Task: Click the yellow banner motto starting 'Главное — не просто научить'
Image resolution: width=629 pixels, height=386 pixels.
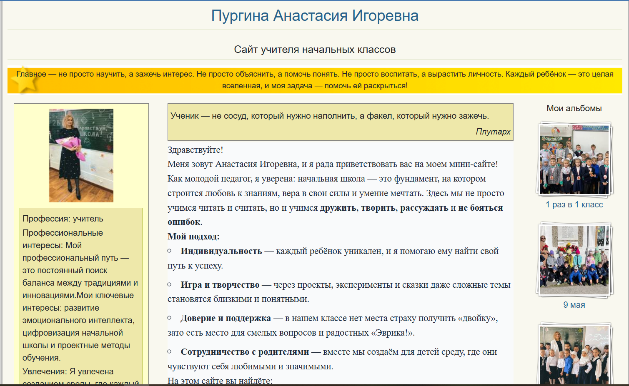Action: 315,80
